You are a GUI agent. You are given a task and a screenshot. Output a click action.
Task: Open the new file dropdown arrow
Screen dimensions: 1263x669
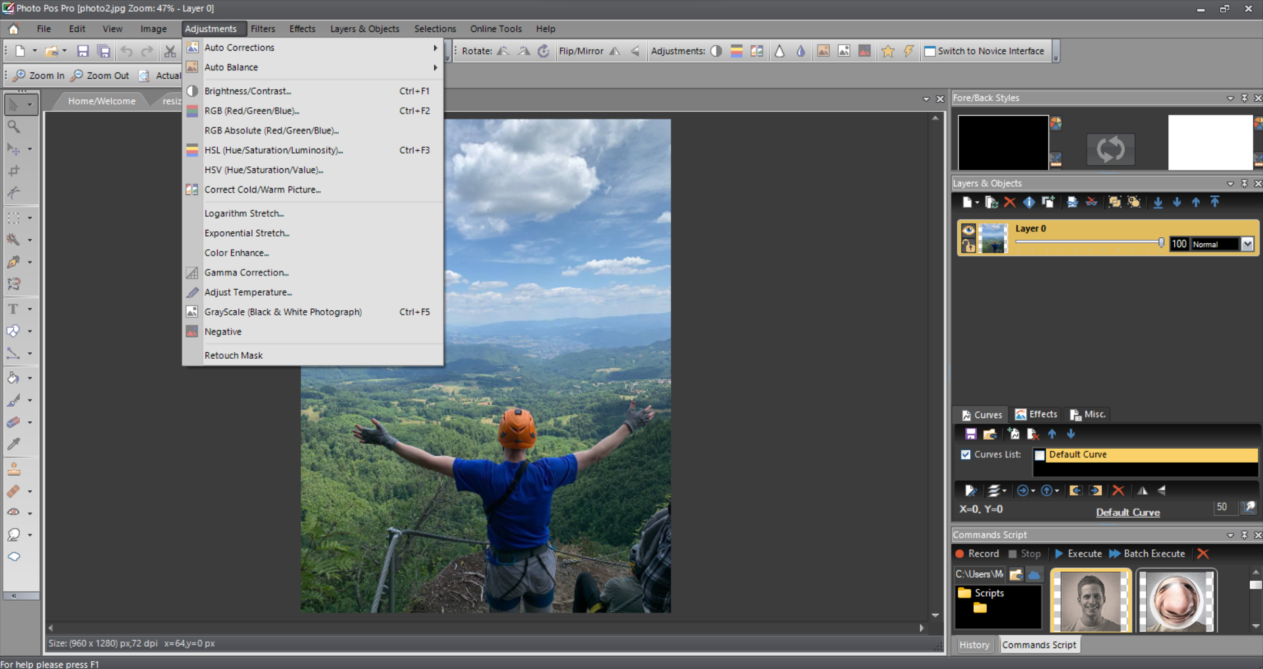coord(34,51)
